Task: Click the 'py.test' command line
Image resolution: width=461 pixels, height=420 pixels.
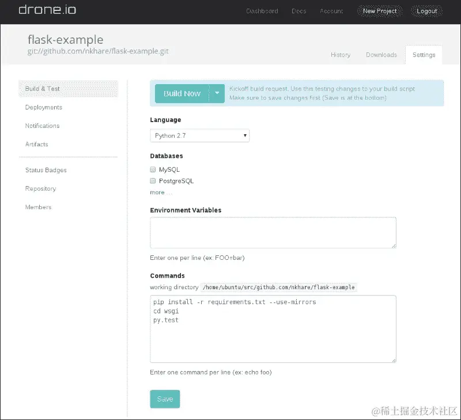Action: [166, 320]
